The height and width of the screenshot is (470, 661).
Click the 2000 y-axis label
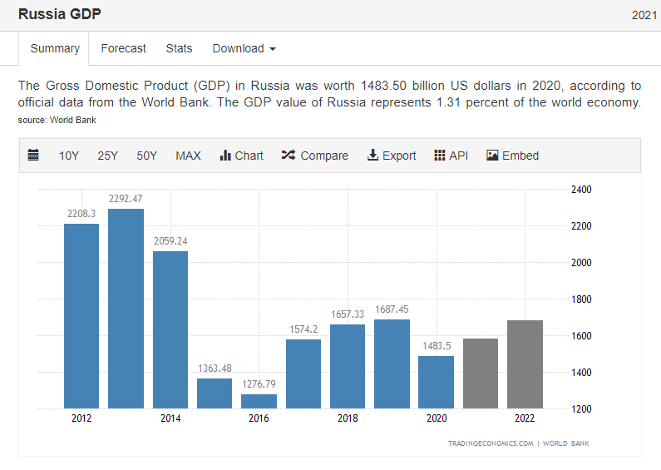pos(581,262)
